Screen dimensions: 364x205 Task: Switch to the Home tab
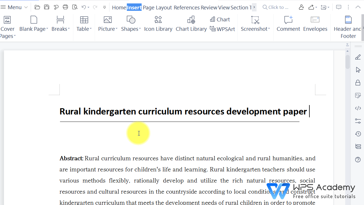coord(119,7)
